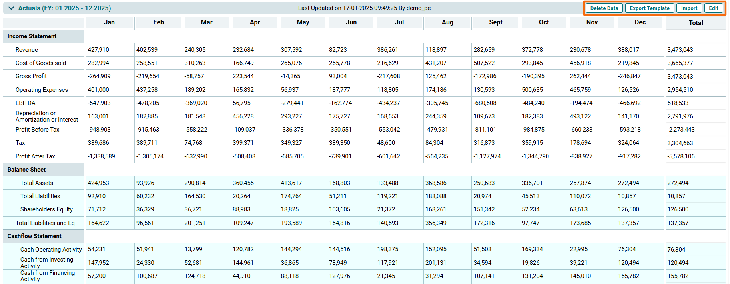Click the Dec column header
Screen dimensions: 730x284
(x=640, y=22)
